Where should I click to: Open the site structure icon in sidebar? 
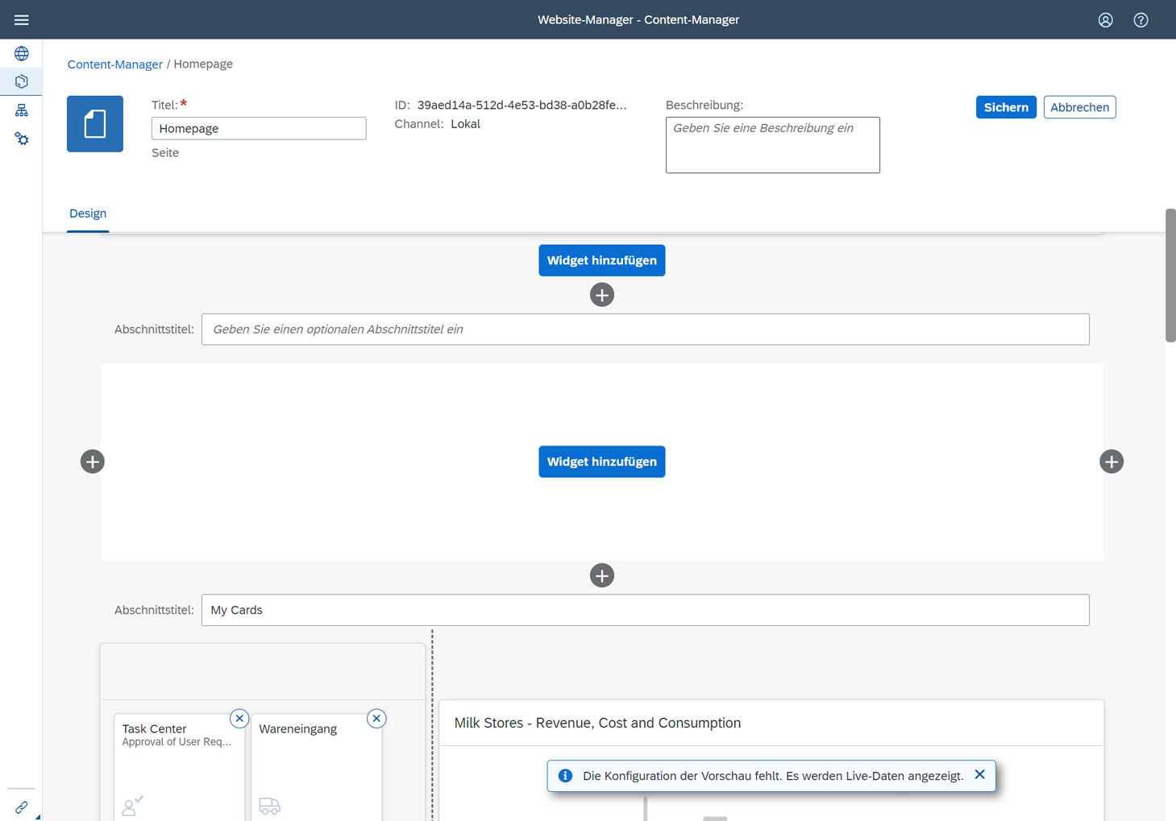(x=21, y=110)
